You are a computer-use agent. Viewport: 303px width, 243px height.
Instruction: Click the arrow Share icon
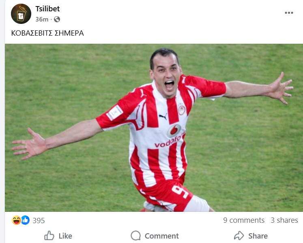coord(239,235)
